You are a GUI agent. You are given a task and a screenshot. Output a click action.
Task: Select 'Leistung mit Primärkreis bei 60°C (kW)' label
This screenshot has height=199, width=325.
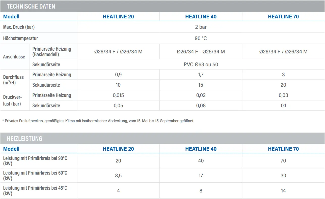pos(35,176)
